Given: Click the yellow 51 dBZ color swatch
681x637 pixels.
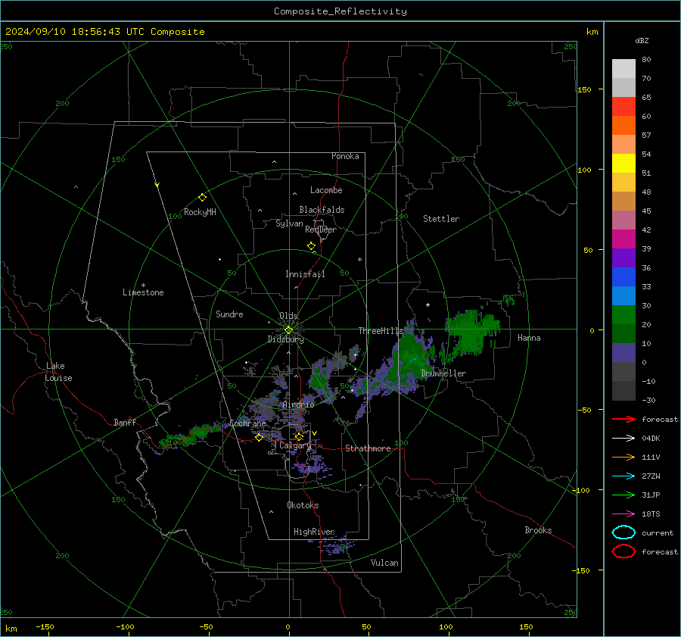Looking at the screenshot, I should coord(623,163).
